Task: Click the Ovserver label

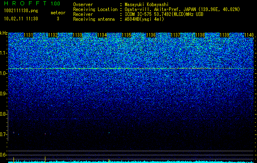Action: [83, 4]
